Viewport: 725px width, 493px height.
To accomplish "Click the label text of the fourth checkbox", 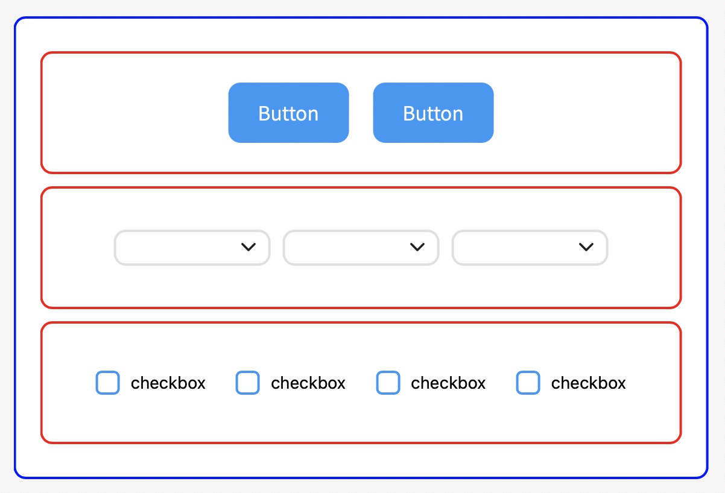I will [x=589, y=383].
